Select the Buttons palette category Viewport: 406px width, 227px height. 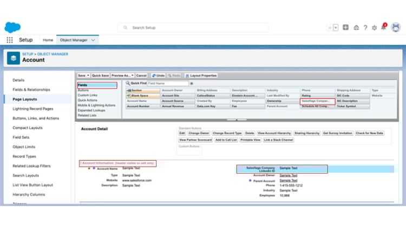[x=83, y=90]
